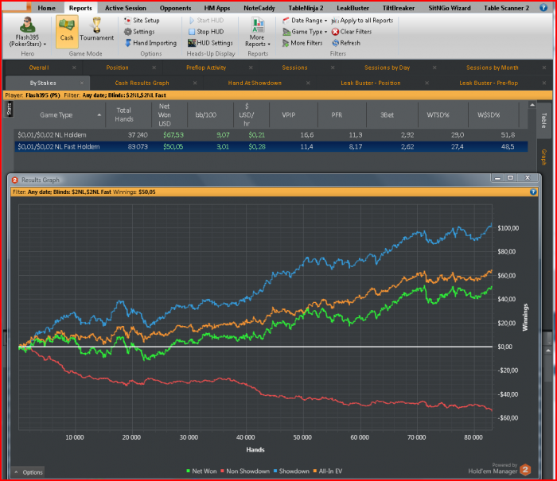The height and width of the screenshot is (481, 557).
Task: Close the By Stakes report tab
Action: [x=82, y=83]
